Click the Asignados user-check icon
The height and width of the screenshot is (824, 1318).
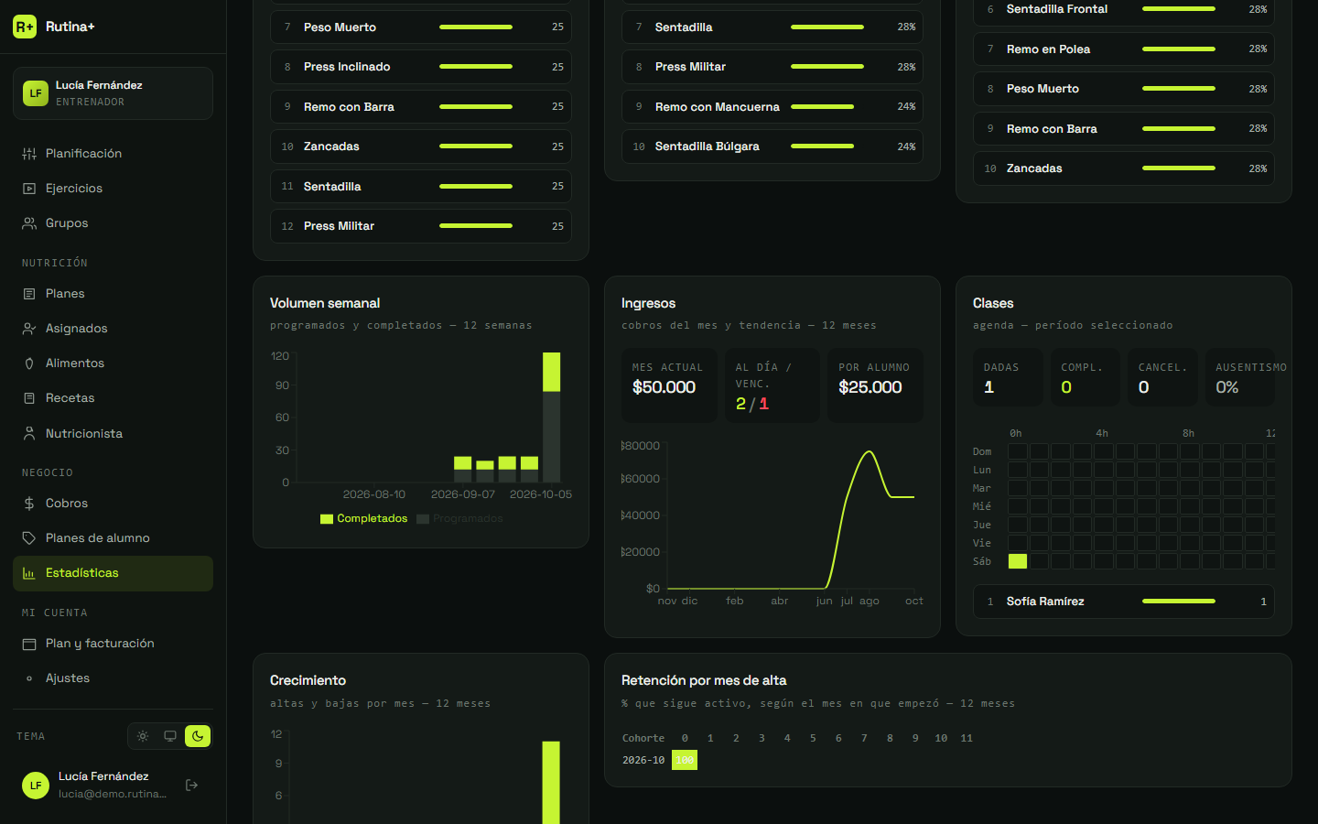pyautogui.click(x=29, y=329)
